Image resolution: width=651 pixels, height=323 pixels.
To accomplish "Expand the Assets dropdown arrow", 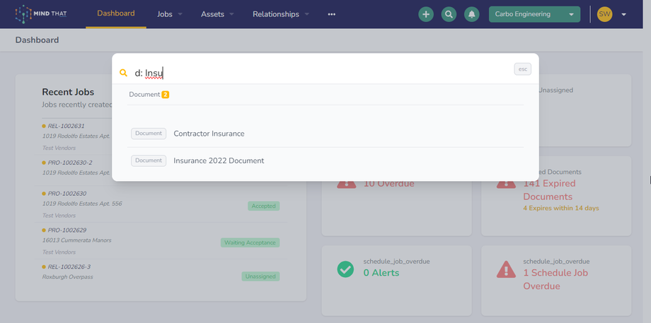I will (231, 14).
